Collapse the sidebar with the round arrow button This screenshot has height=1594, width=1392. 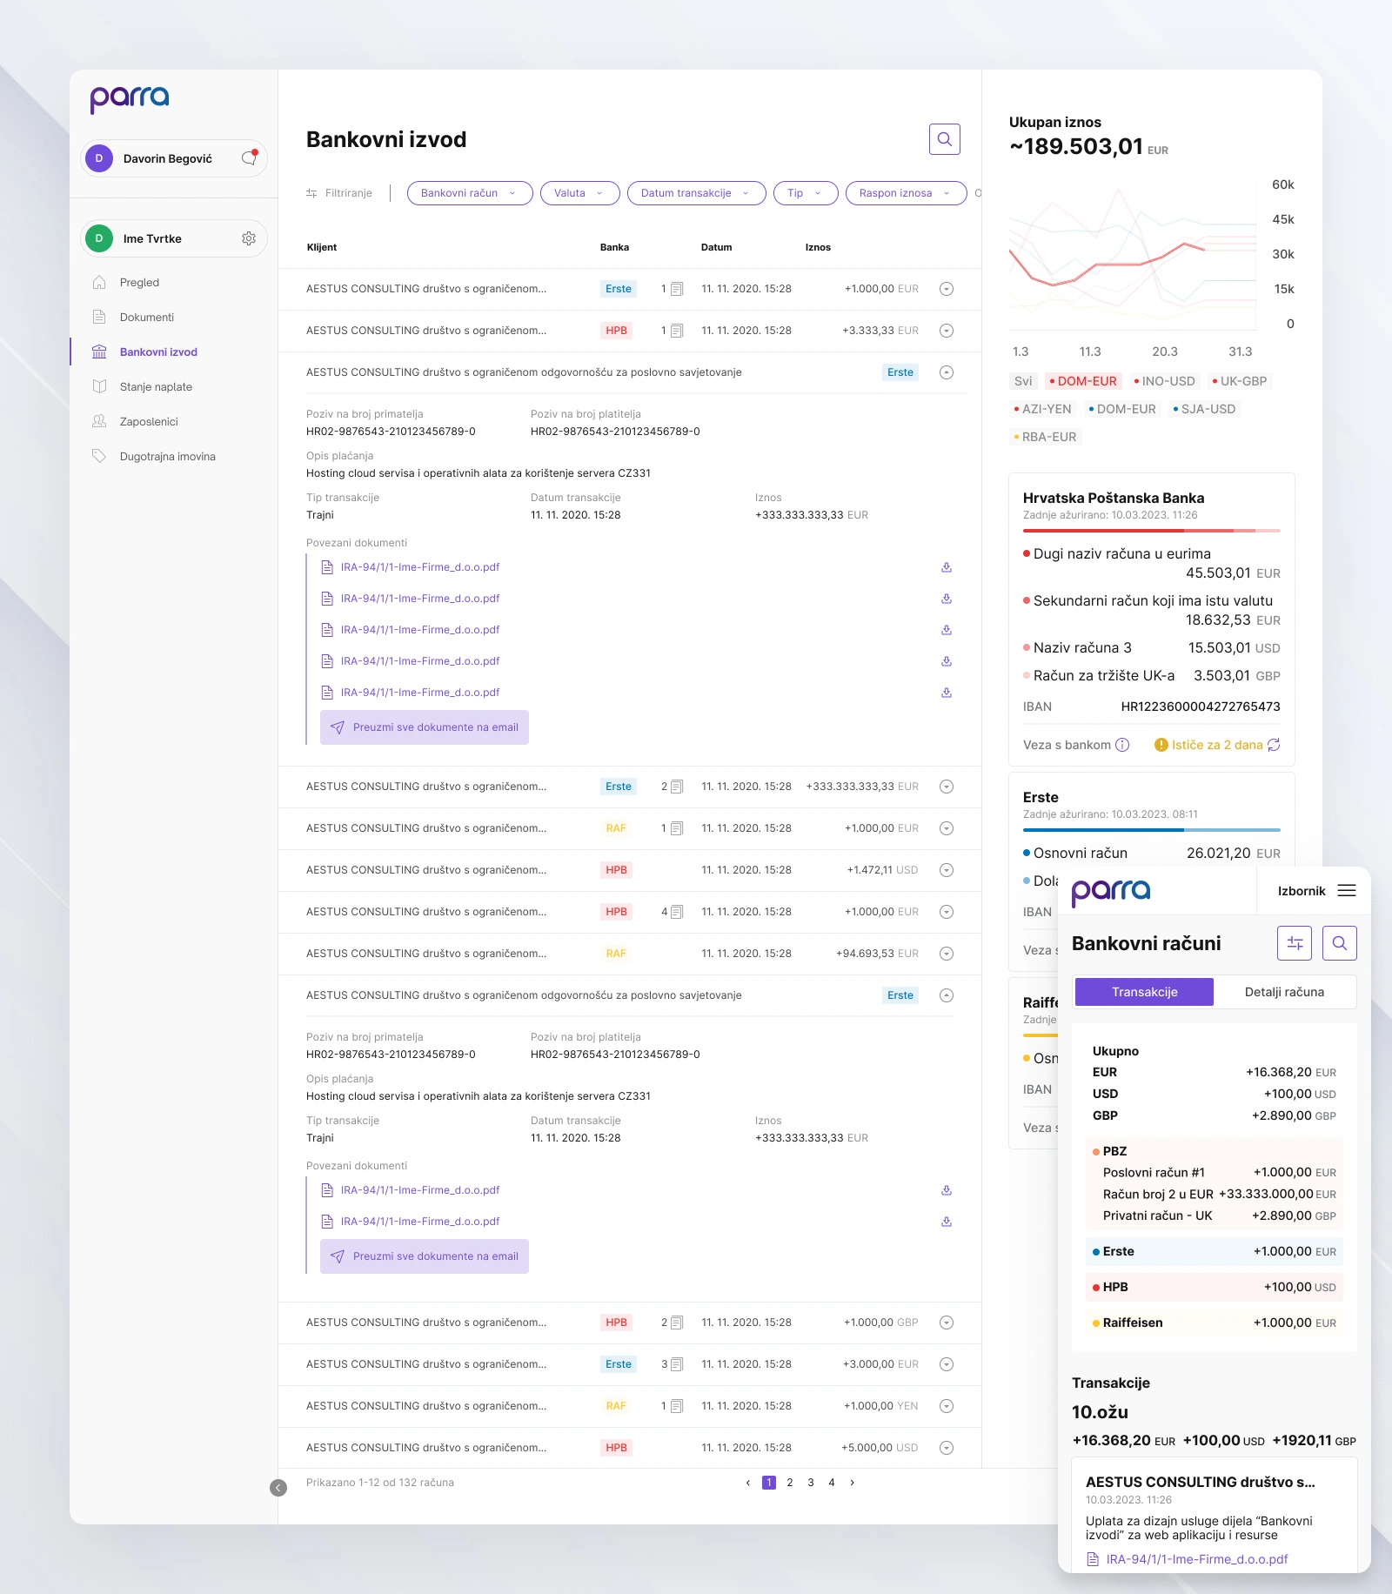pos(278,1488)
